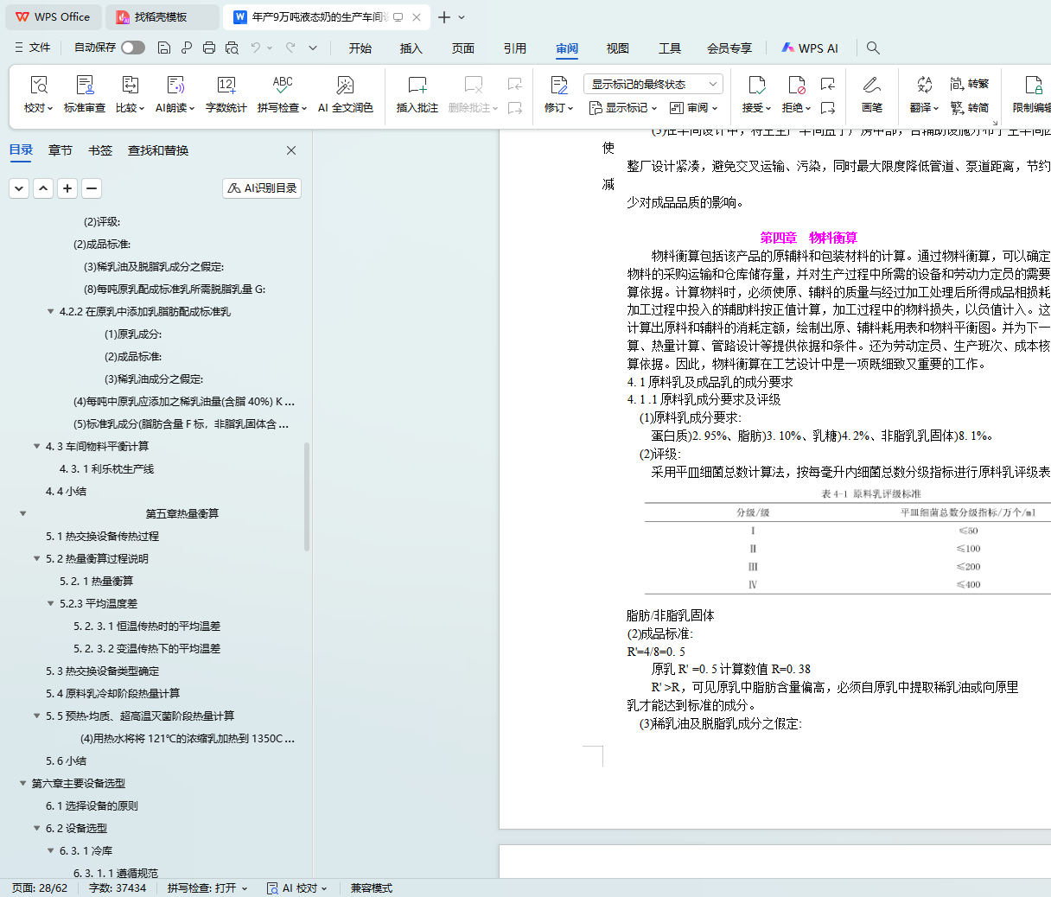This screenshot has width=1051, height=897.
Task: Open the 书签 tab in navigation pane
Action: pyautogui.click(x=100, y=150)
